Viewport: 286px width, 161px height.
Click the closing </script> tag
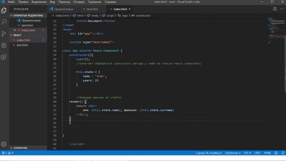click(77, 144)
